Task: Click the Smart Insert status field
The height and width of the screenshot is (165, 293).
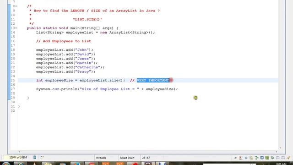Action: (127, 158)
